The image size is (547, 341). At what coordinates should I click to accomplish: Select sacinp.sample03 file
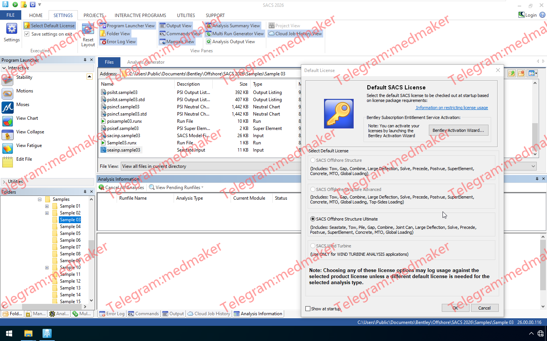(123, 136)
